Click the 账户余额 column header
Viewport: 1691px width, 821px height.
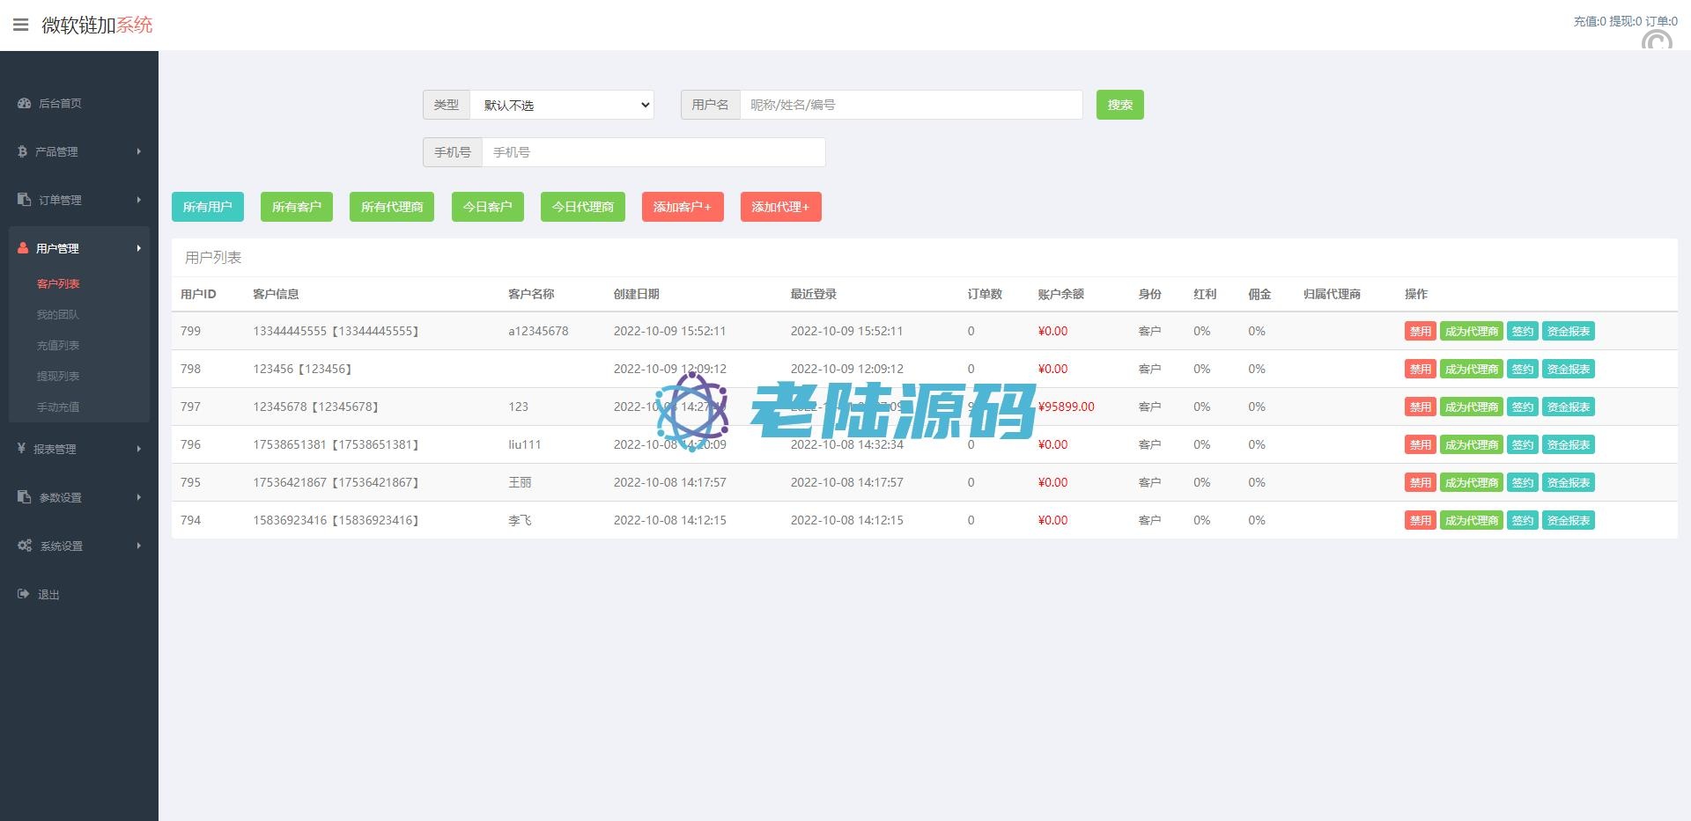1060,294
